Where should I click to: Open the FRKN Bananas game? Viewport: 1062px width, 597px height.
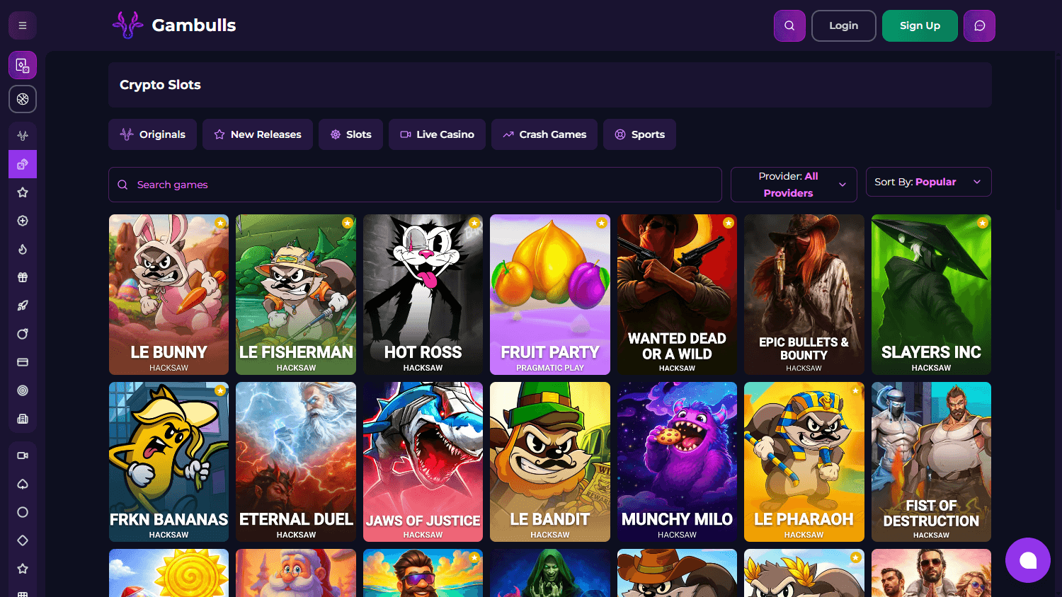(x=169, y=462)
